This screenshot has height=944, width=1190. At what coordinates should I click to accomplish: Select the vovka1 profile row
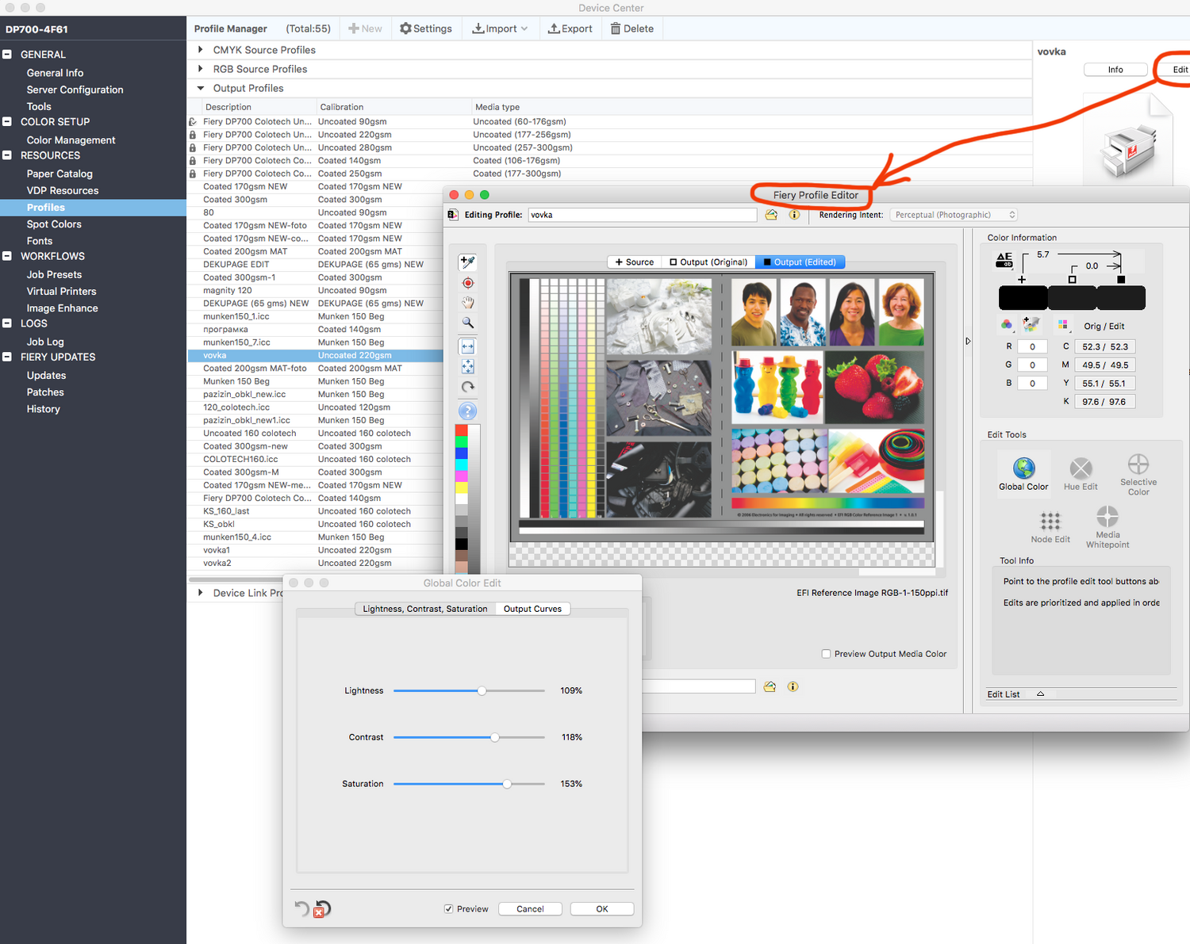click(315, 550)
